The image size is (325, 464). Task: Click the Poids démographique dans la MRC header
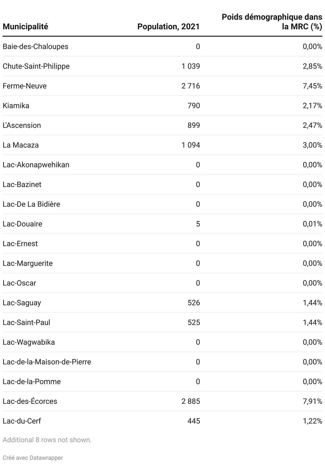tap(272, 22)
